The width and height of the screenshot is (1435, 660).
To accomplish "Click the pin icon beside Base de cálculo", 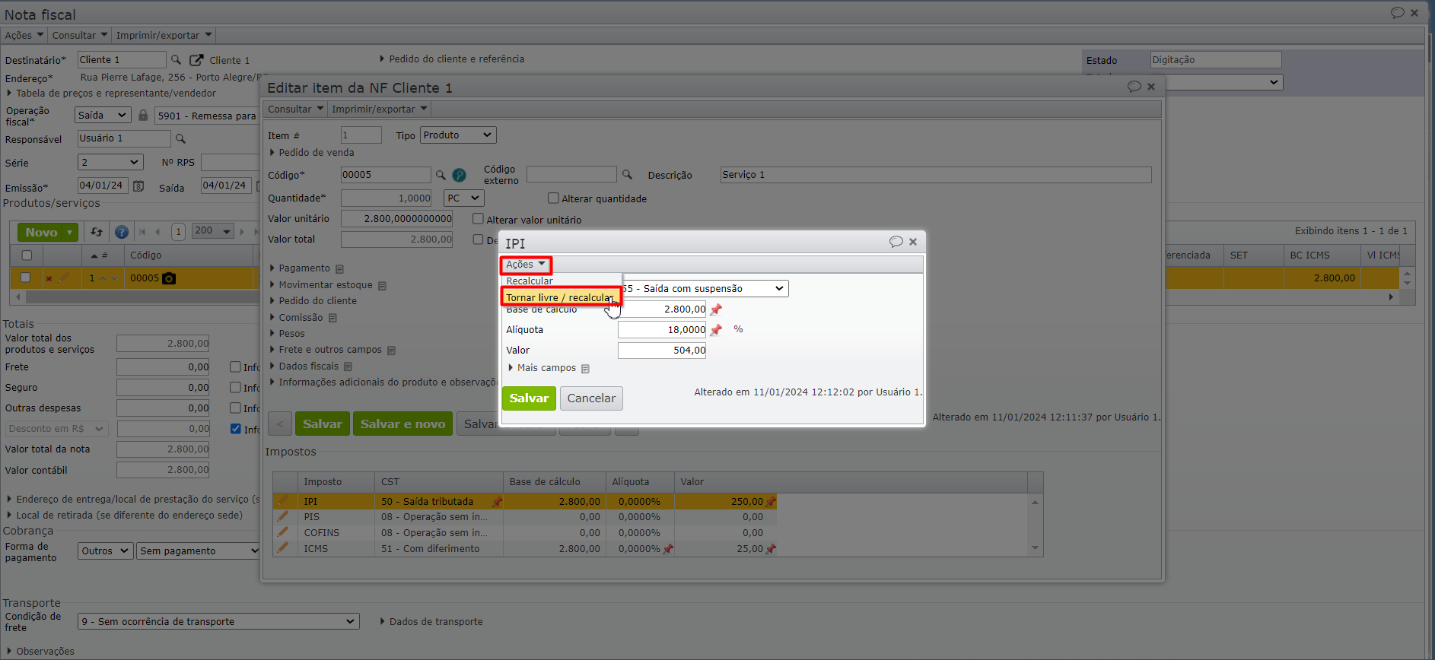I will [x=716, y=309].
